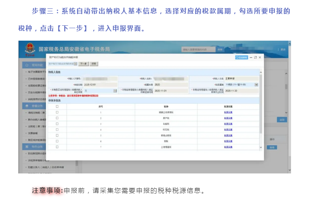Viewport: 320px width, 200px height.
Task: Open 税源采集 link for 房产税
Action: point(228,118)
